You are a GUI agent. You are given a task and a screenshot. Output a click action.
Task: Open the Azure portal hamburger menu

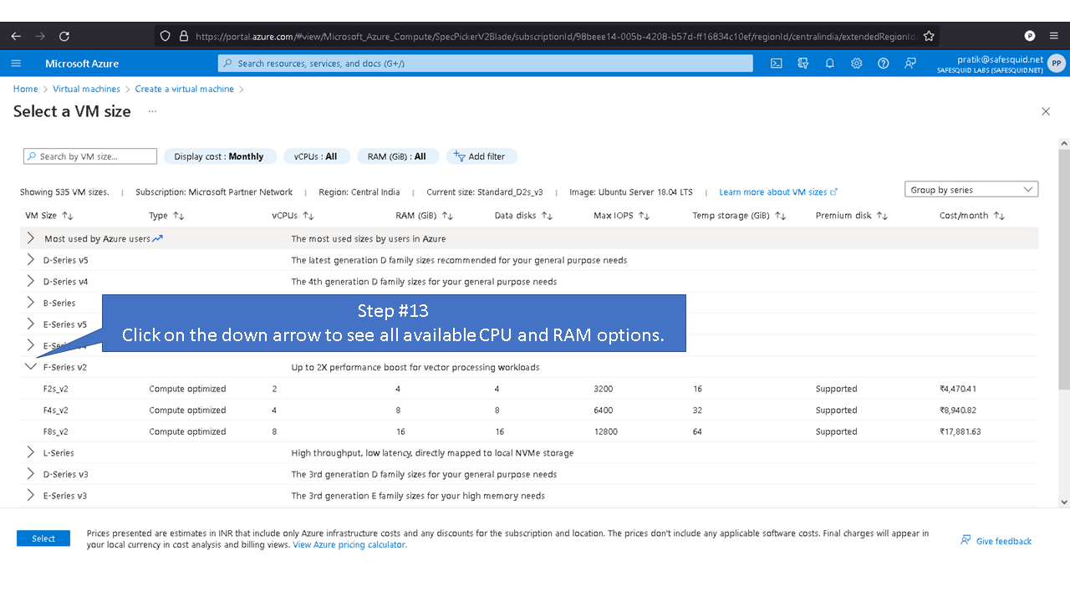click(16, 64)
